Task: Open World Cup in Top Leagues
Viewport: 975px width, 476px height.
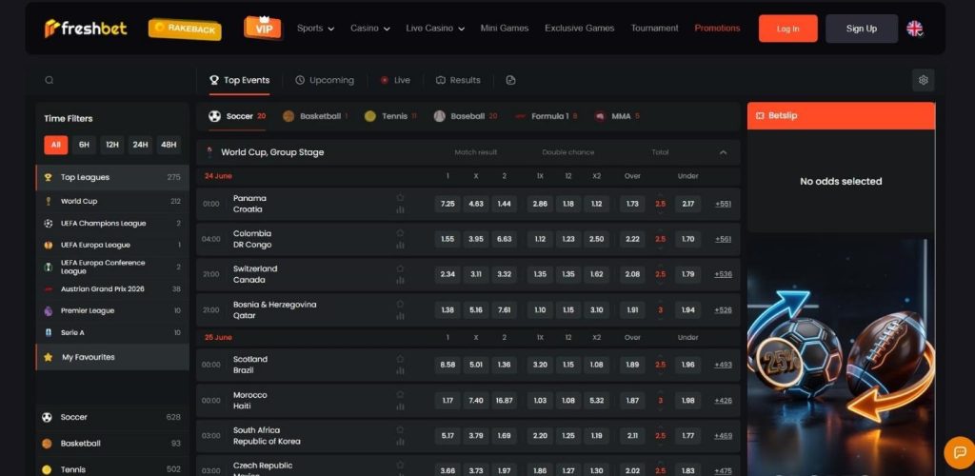Action: pyautogui.click(x=112, y=201)
